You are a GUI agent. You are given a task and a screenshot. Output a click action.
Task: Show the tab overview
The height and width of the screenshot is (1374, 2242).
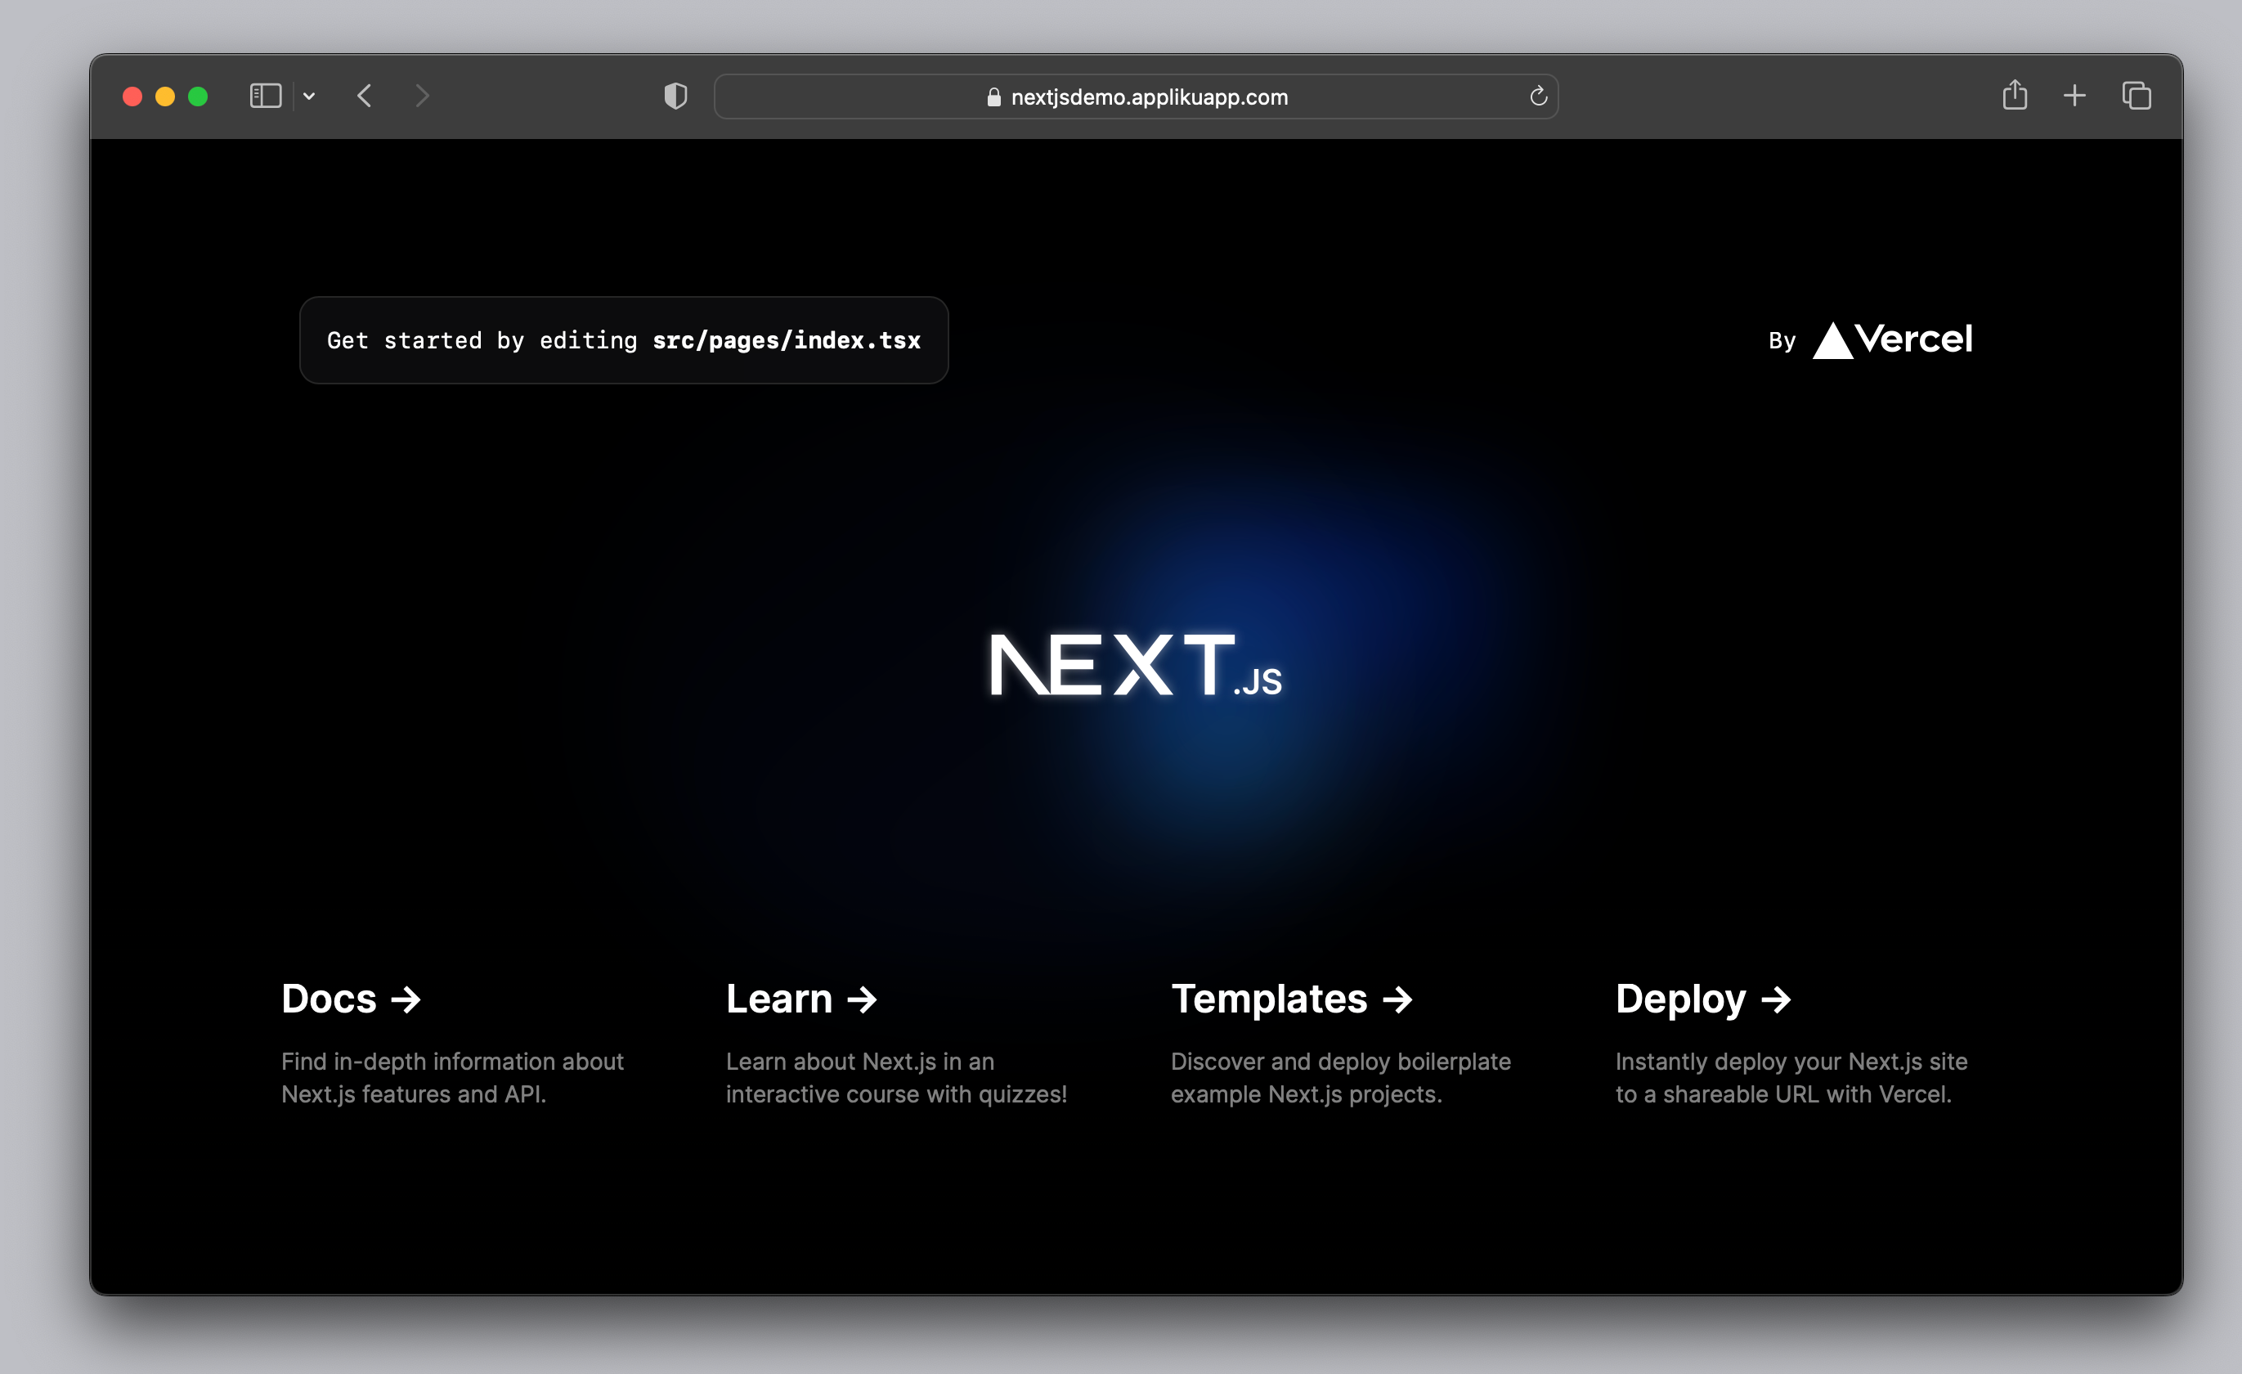2137,96
